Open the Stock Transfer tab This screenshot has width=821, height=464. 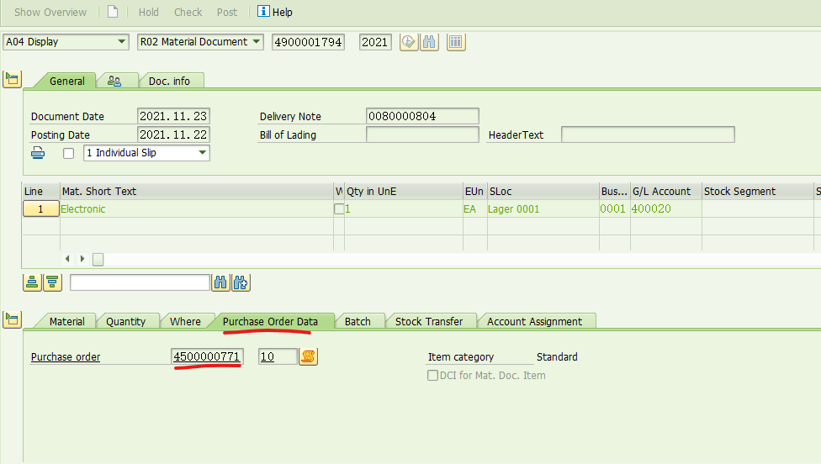click(429, 321)
